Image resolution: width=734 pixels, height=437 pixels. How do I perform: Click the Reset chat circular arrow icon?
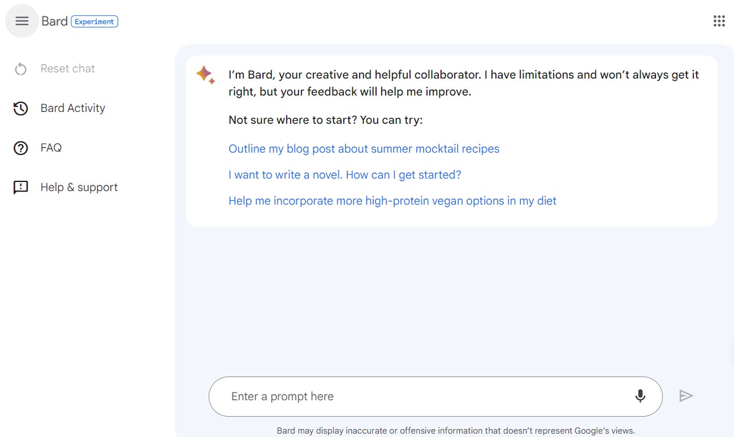21,69
